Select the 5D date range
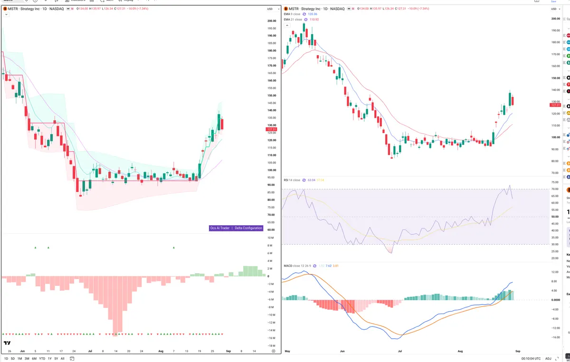This screenshot has height=362, width=570. (13, 359)
